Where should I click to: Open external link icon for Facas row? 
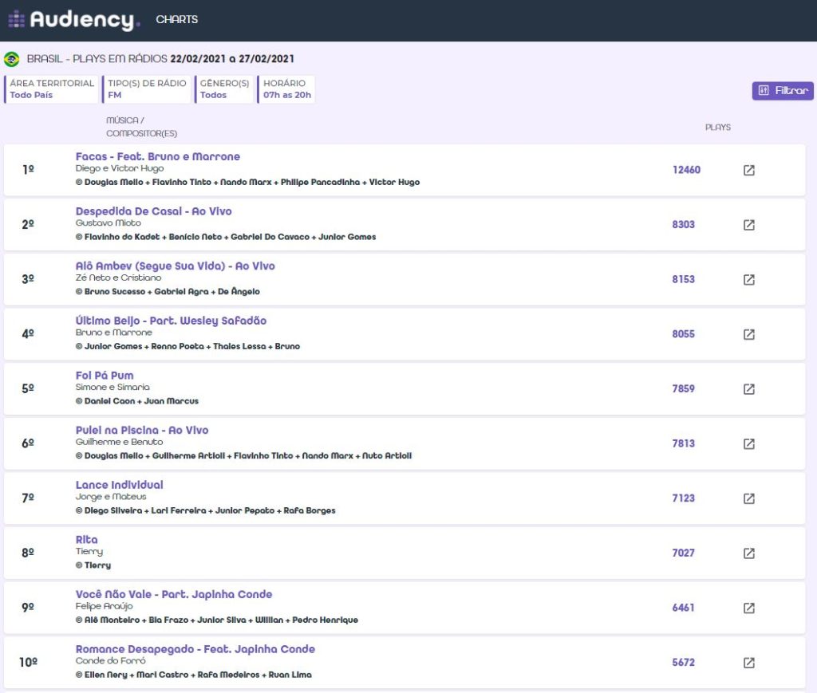748,170
